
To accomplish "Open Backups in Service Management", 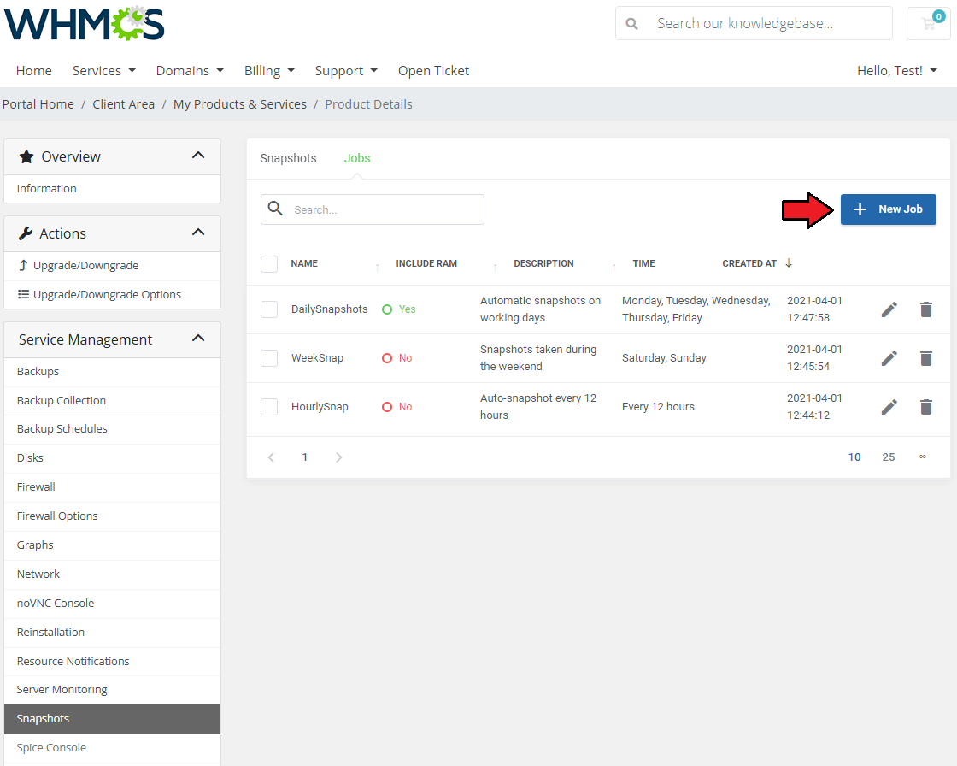I will click(112, 371).
